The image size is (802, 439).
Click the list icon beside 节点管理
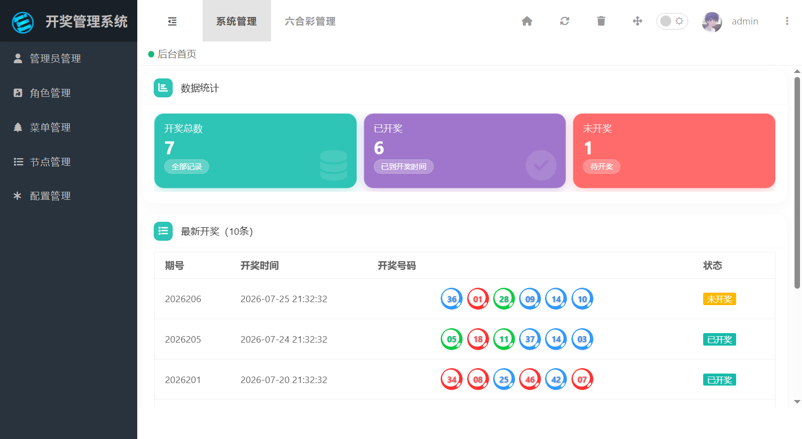(x=18, y=162)
